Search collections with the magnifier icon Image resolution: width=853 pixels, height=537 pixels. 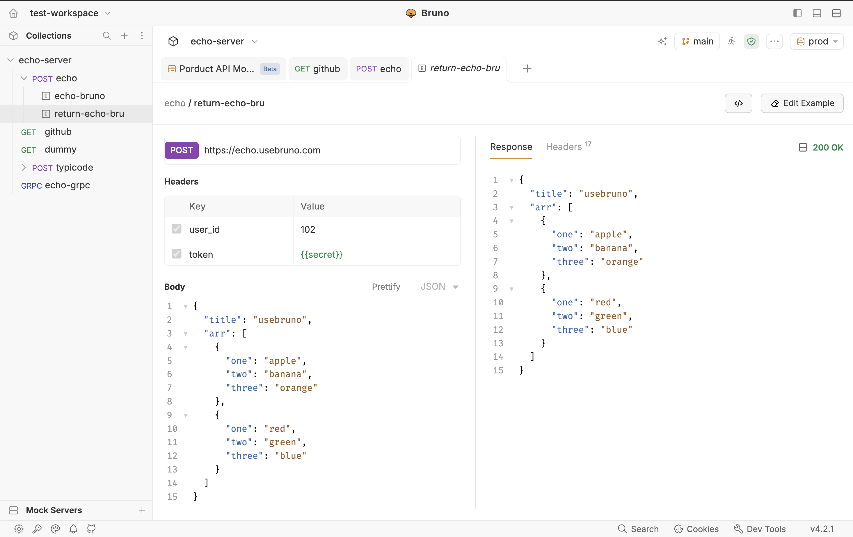point(106,36)
